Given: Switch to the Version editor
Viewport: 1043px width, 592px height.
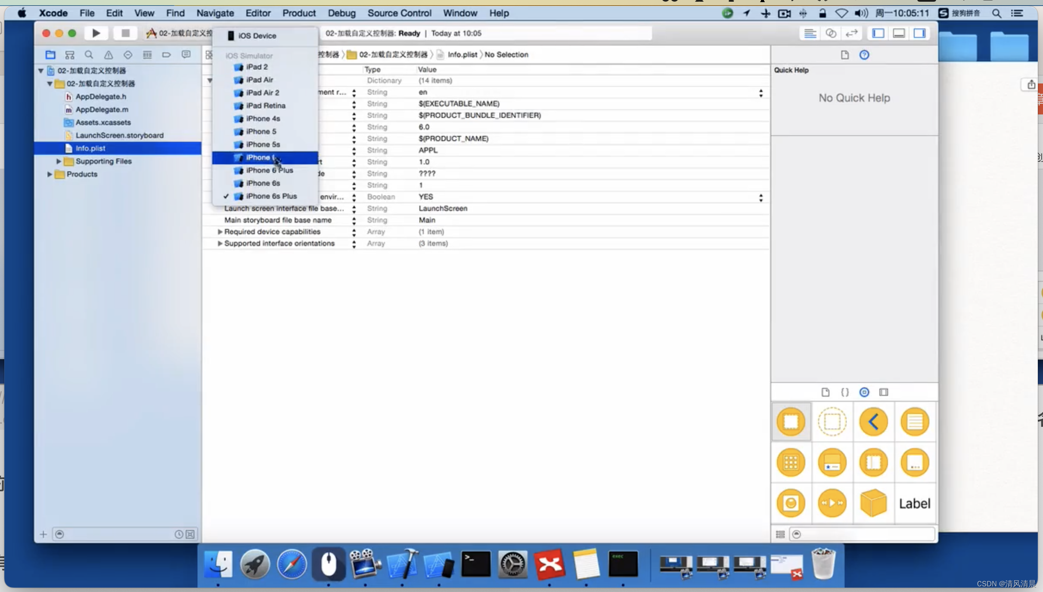Looking at the screenshot, I should point(851,33).
